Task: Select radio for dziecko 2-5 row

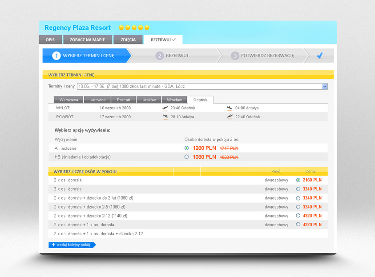Action: [x=298, y=207]
